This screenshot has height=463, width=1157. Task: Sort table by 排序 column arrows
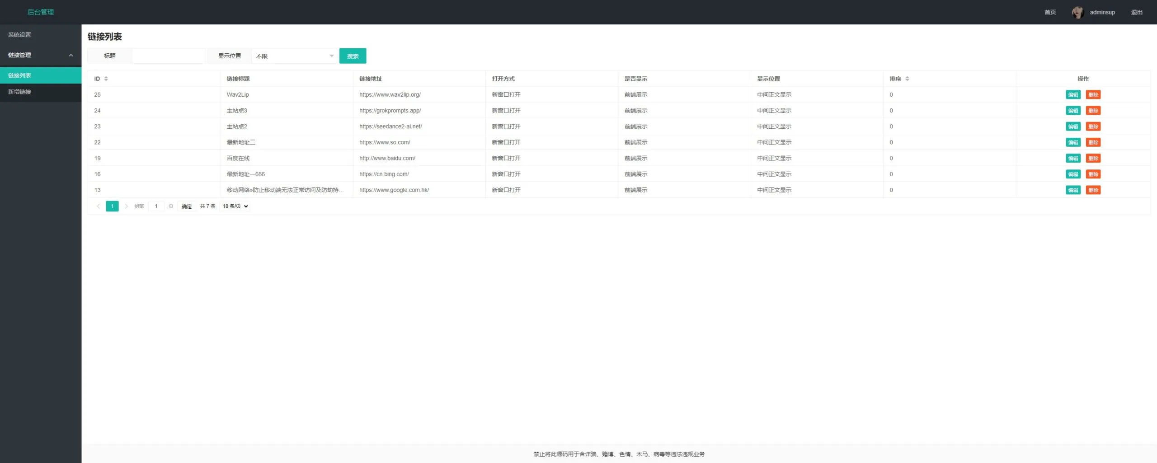coord(907,79)
